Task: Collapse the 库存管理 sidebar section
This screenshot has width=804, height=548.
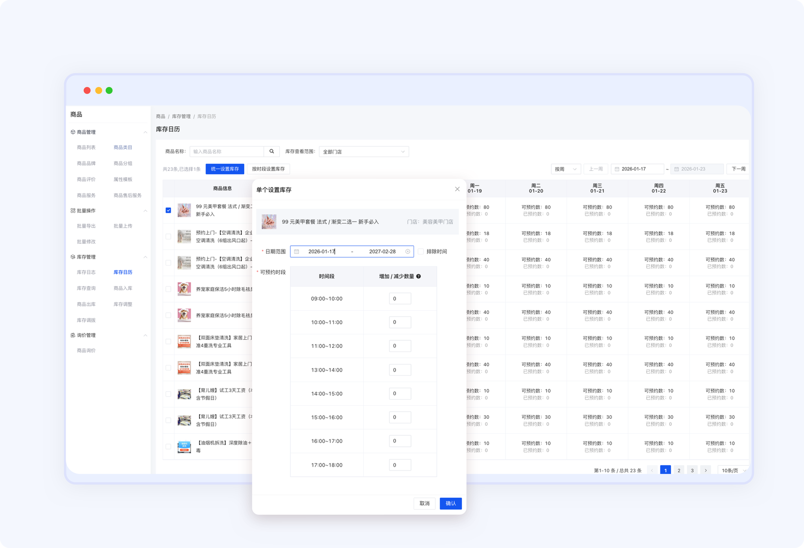Action: click(145, 257)
